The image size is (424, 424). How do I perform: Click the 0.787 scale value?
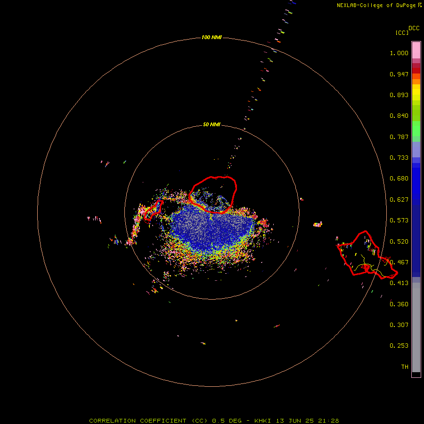tap(399, 137)
